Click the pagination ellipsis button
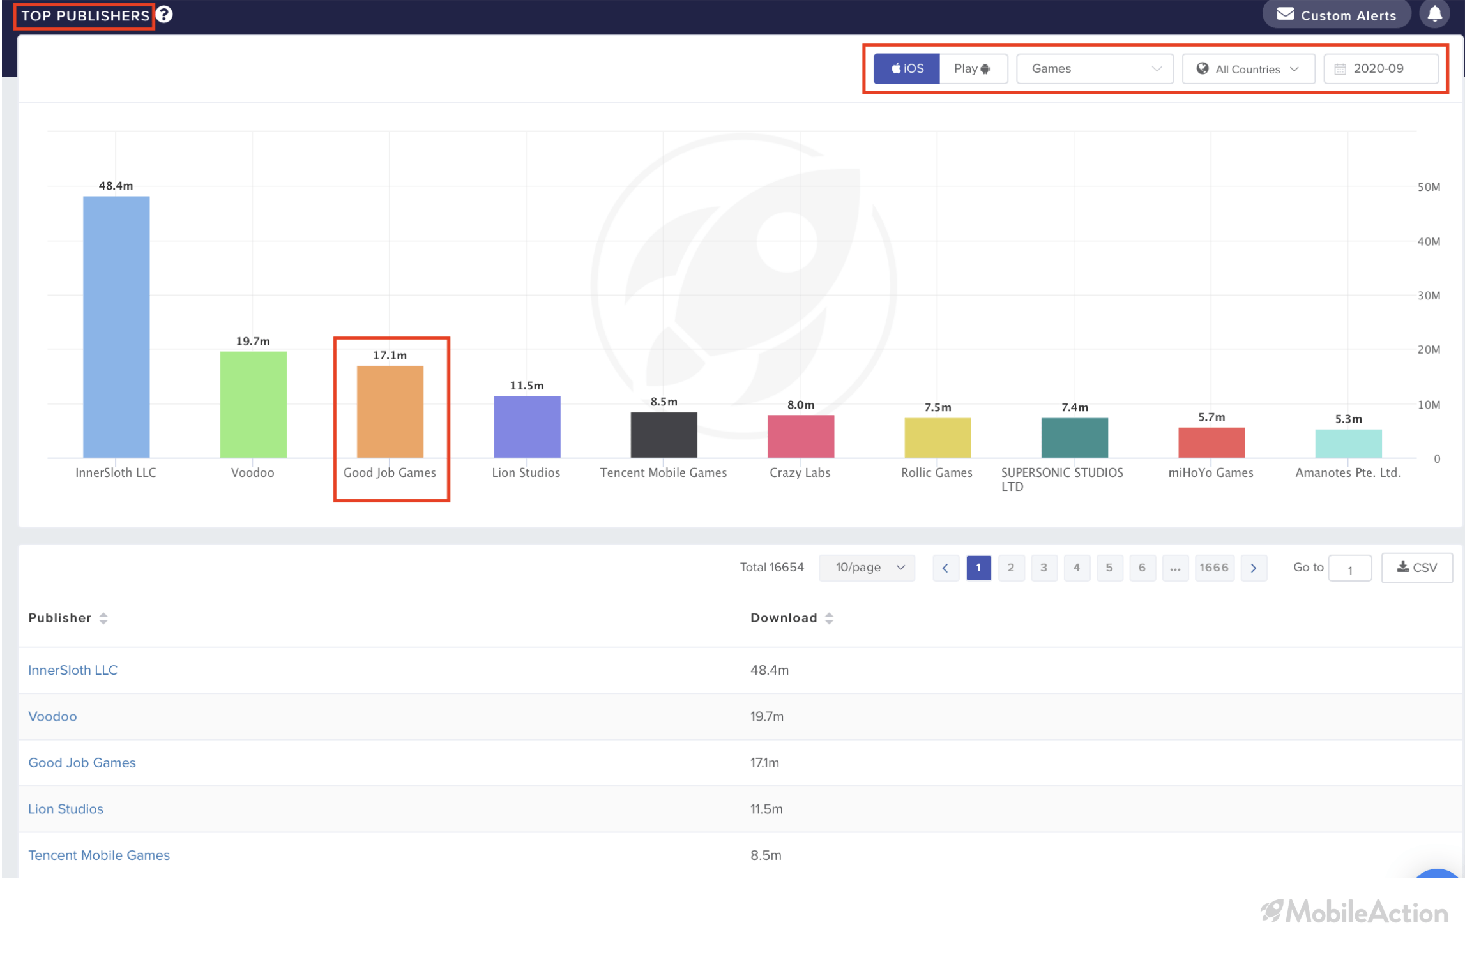 [x=1174, y=568]
